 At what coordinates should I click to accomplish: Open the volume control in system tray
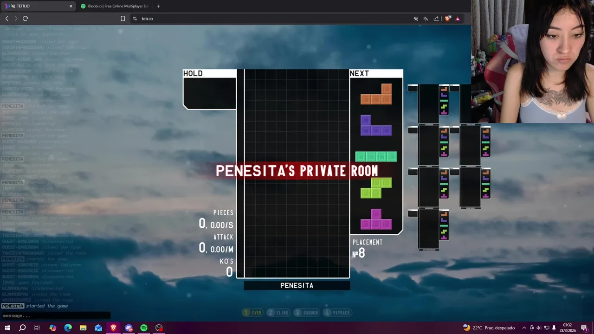539,328
